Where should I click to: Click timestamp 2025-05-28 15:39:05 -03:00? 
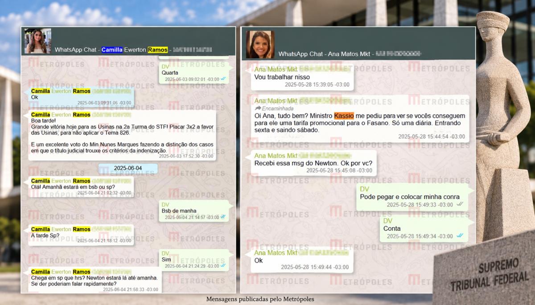pos(317,84)
